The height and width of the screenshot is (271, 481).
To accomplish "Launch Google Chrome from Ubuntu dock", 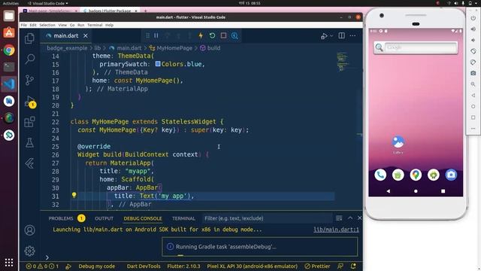I will (9, 50).
